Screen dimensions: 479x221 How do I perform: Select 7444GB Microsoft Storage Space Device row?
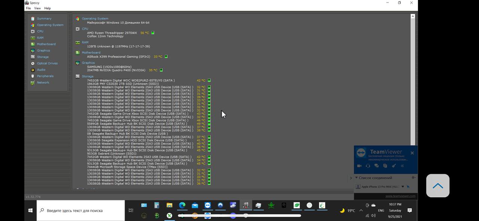click(x=127, y=167)
